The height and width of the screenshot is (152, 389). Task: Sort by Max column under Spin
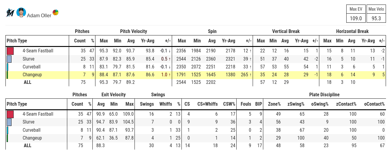click(x=182, y=41)
